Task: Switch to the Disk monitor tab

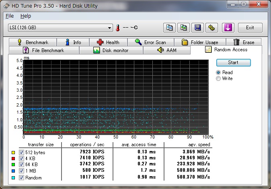Action: pyautogui.click(x=111, y=50)
